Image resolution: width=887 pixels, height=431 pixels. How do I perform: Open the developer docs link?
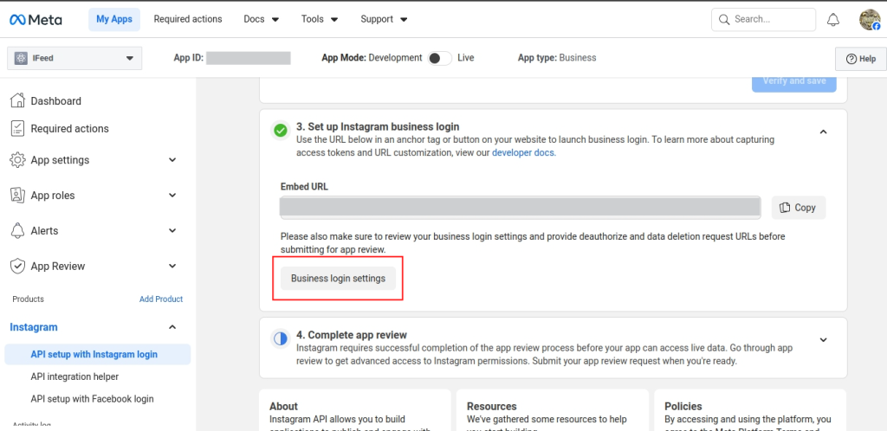click(524, 152)
